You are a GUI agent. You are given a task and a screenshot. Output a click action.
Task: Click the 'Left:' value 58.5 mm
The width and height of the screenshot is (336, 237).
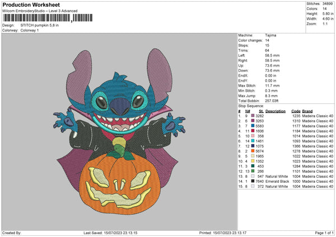272,55
